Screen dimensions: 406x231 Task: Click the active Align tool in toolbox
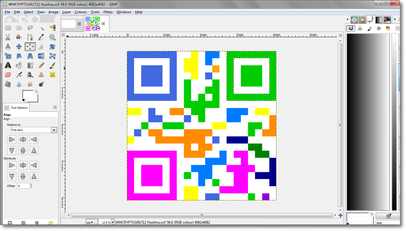click(x=30, y=47)
